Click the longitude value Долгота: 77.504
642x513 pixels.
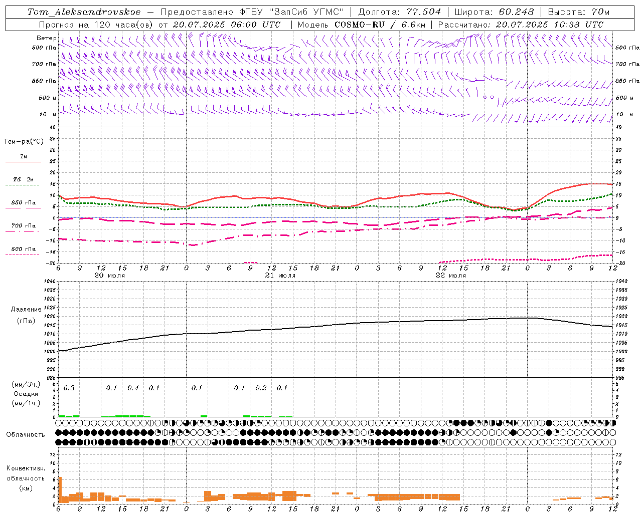(x=400, y=12)
